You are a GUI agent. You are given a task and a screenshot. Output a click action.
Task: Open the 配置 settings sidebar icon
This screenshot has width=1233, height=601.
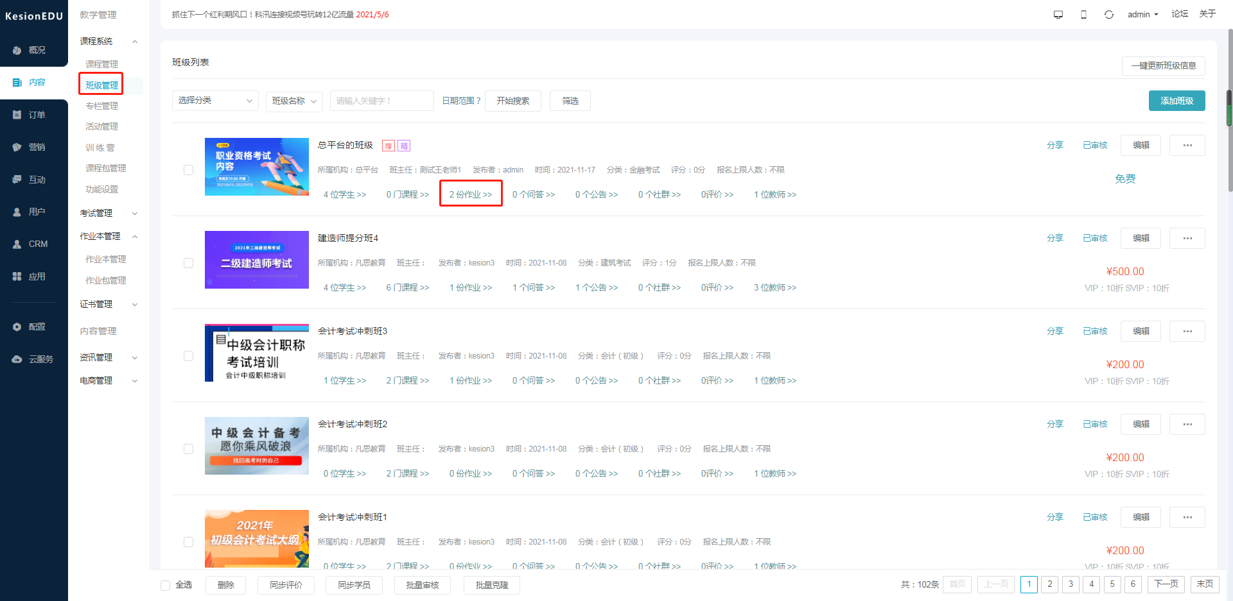pos(17,326)
